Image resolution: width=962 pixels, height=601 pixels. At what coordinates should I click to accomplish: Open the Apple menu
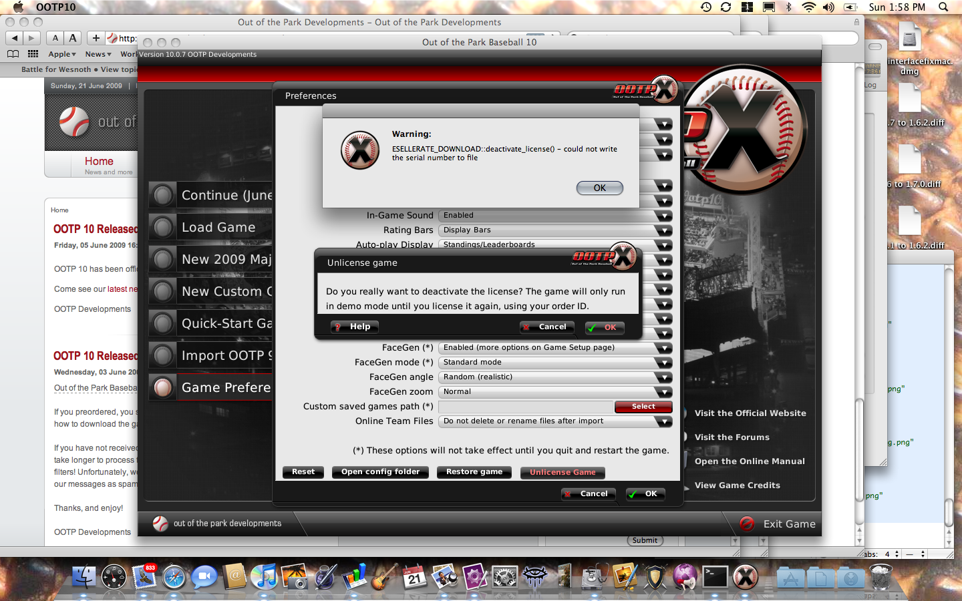click(x=18, y=7)
